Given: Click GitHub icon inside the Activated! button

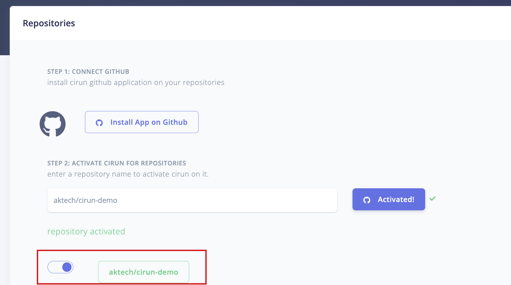Looking at the screenshot, I should click(x=367, y=200).
